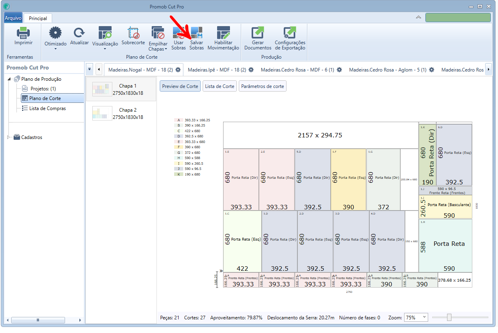The width and height of the screenshot is (498, 333).
Task: Click the large Porta Reta 590 piece
Action: coord(445,245)
